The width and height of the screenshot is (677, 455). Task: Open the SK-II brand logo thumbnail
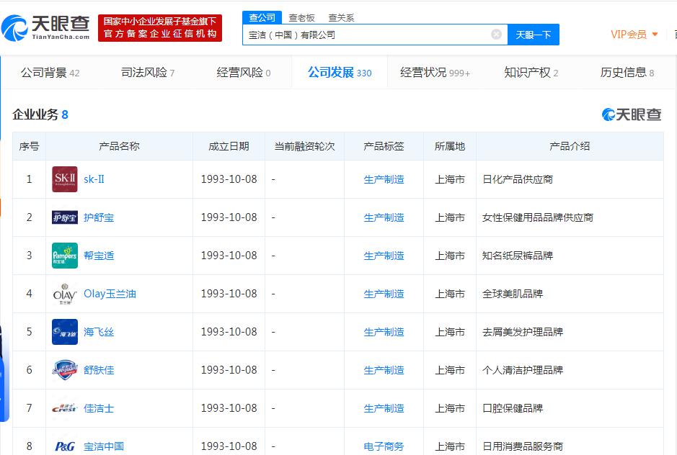65,179
